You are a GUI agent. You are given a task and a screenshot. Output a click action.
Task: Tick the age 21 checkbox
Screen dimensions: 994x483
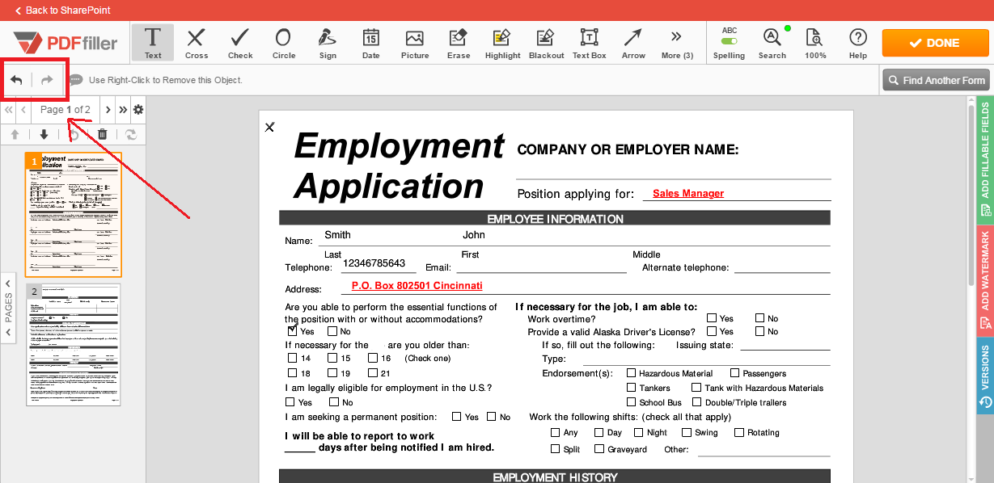[373, 373]
